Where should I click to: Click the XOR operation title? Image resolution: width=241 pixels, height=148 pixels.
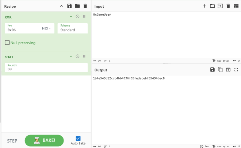[8, 17]
